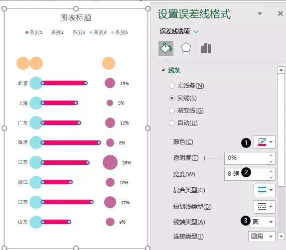The width and height of the screenshot is (286, 250).
Task: Open the 复合类型 dropdown
Action: point(264,190)
